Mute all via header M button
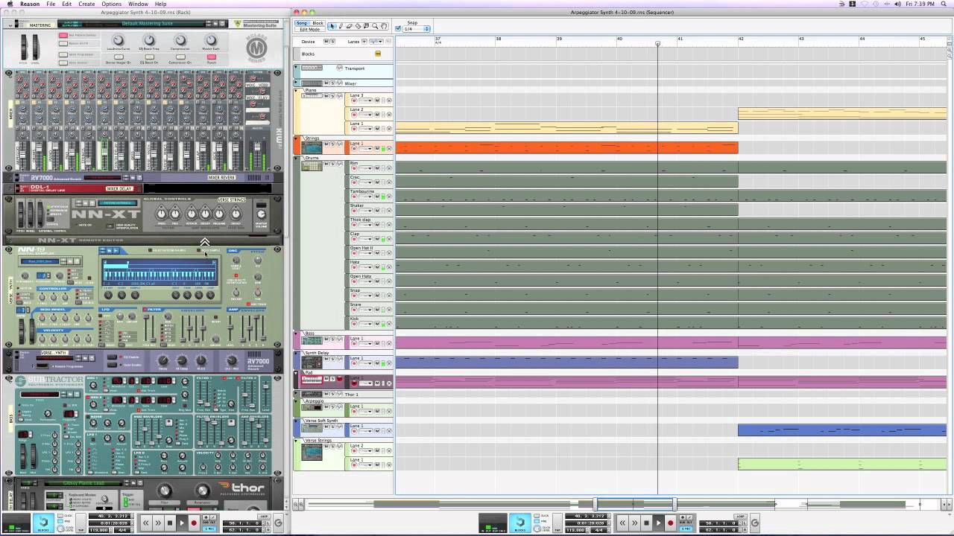954x536 pixels. click(x=326, y=42)
